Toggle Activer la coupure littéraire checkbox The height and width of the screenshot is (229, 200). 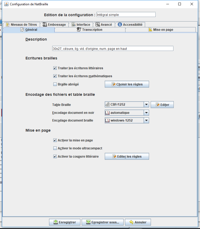(x=55, y=157)
